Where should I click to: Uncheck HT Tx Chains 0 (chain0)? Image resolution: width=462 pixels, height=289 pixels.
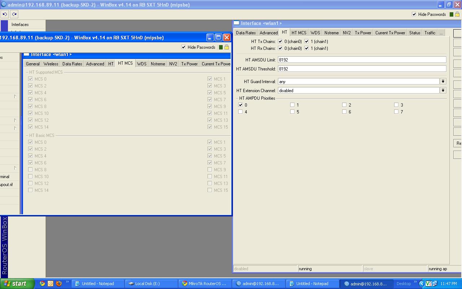(280, 42)
